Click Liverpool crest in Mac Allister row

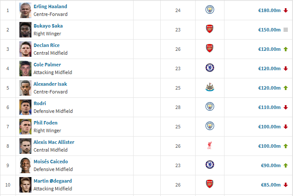pos(209,146)
